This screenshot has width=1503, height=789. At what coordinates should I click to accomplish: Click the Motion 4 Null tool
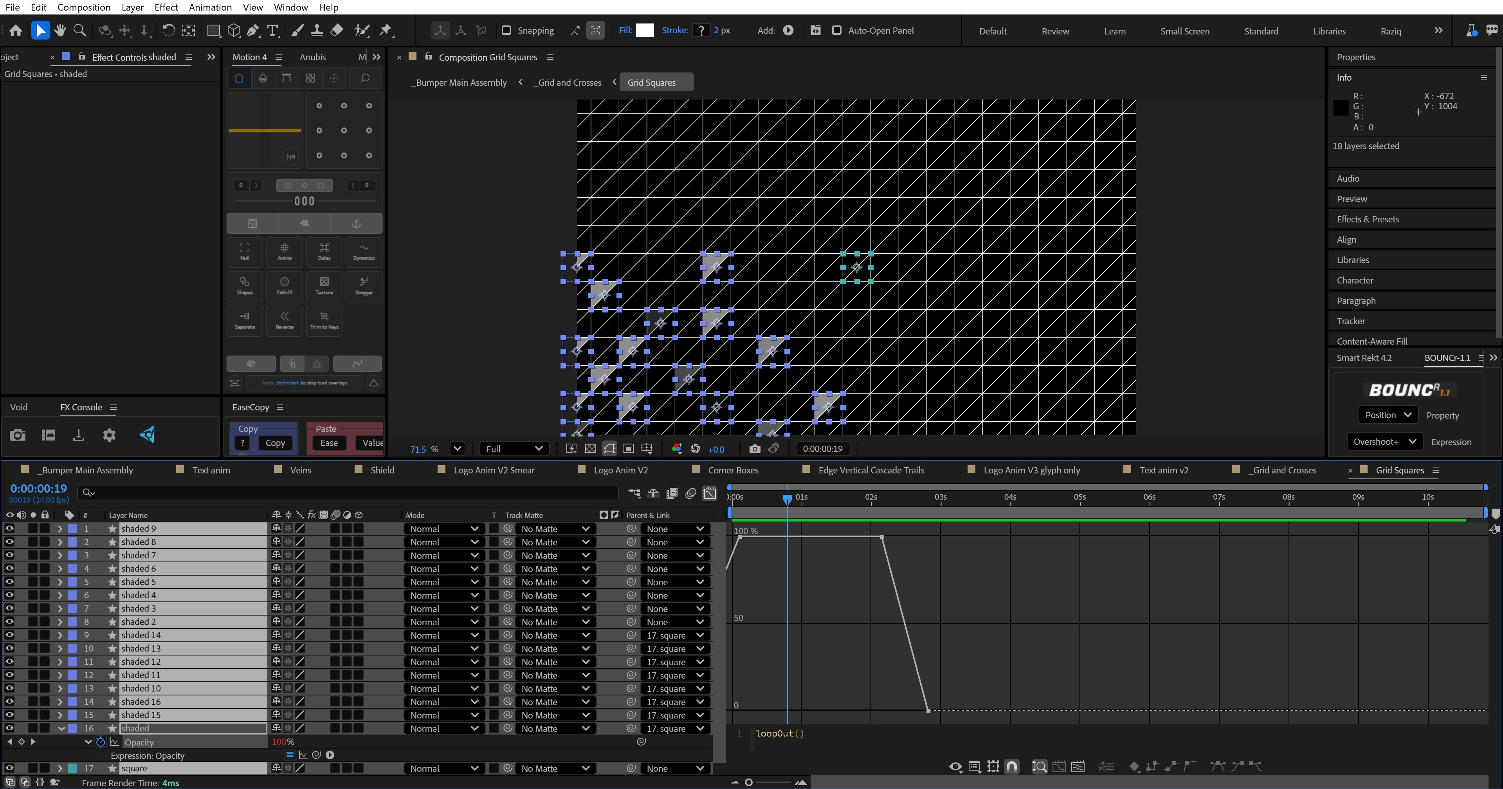245,251
